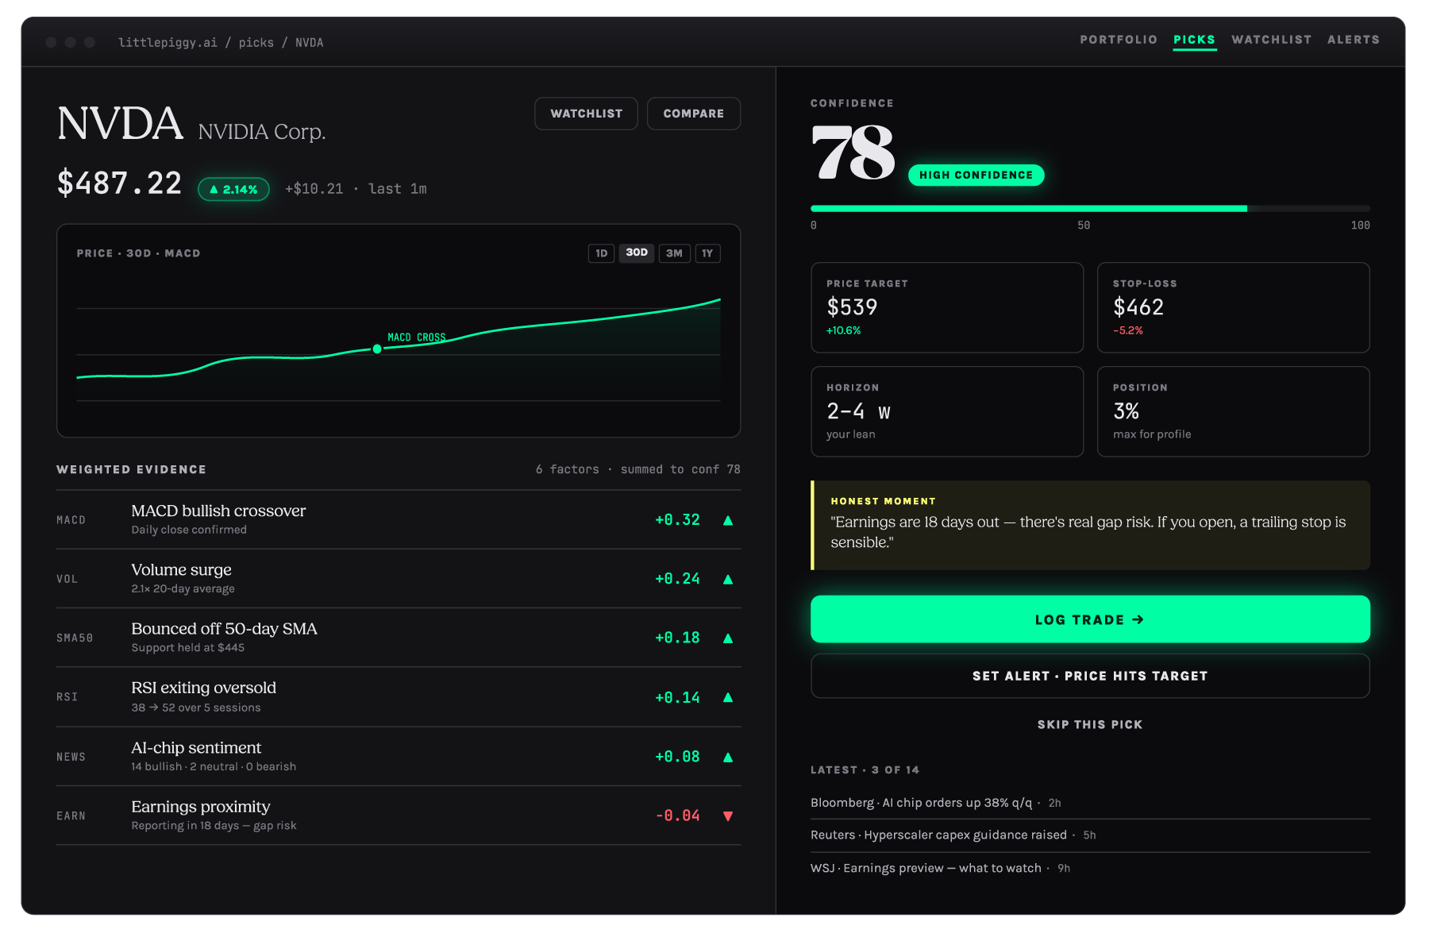Skip this pick
This screenshot has height=933, width=1429.
click(x=1090, y=724)
